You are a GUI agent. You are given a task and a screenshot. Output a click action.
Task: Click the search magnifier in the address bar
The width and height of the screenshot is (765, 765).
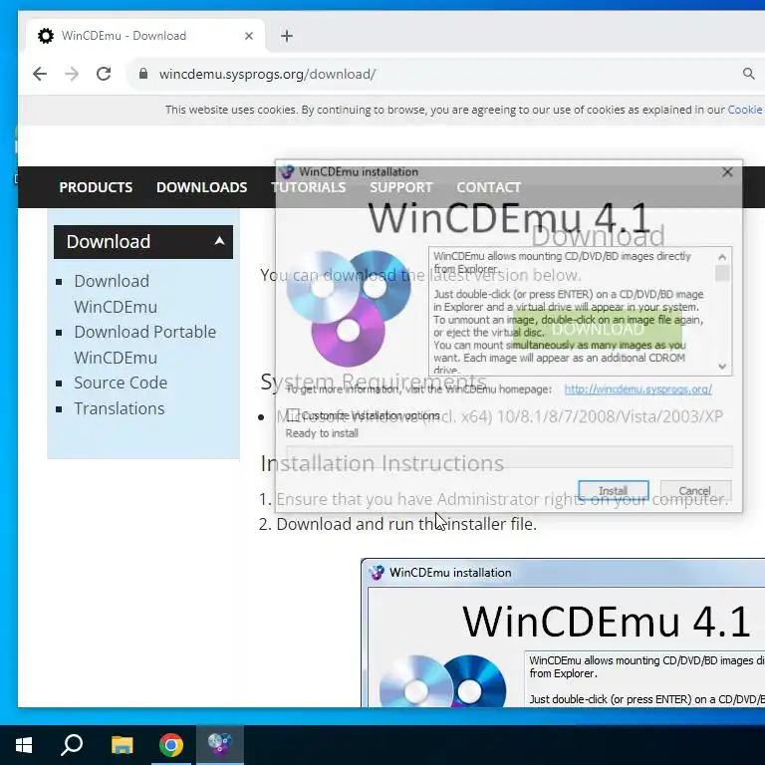click(748, 74)
